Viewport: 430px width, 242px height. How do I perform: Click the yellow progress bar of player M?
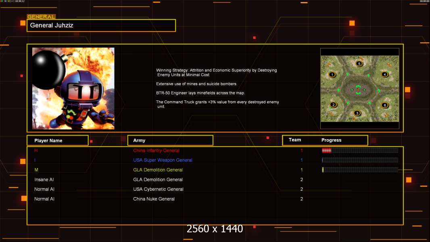[x=360, y=170]
